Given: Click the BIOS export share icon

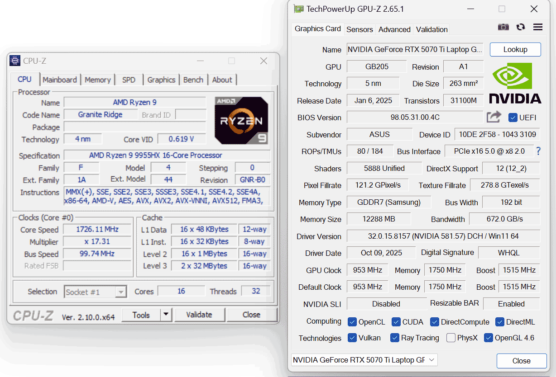Looking at the screenshot, I should [494, 117].
